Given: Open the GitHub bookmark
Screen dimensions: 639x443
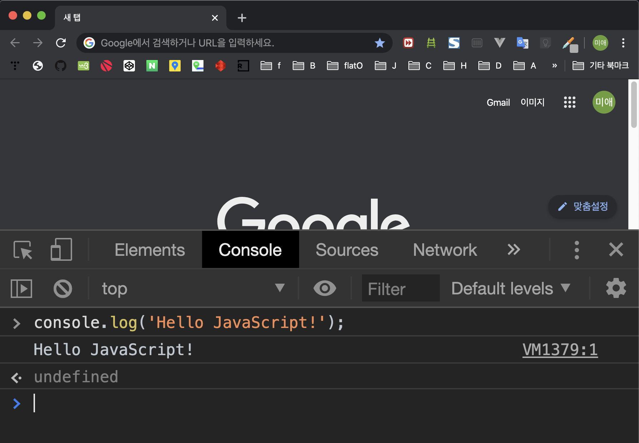Looking at the screenshot, I should [61, 66].
